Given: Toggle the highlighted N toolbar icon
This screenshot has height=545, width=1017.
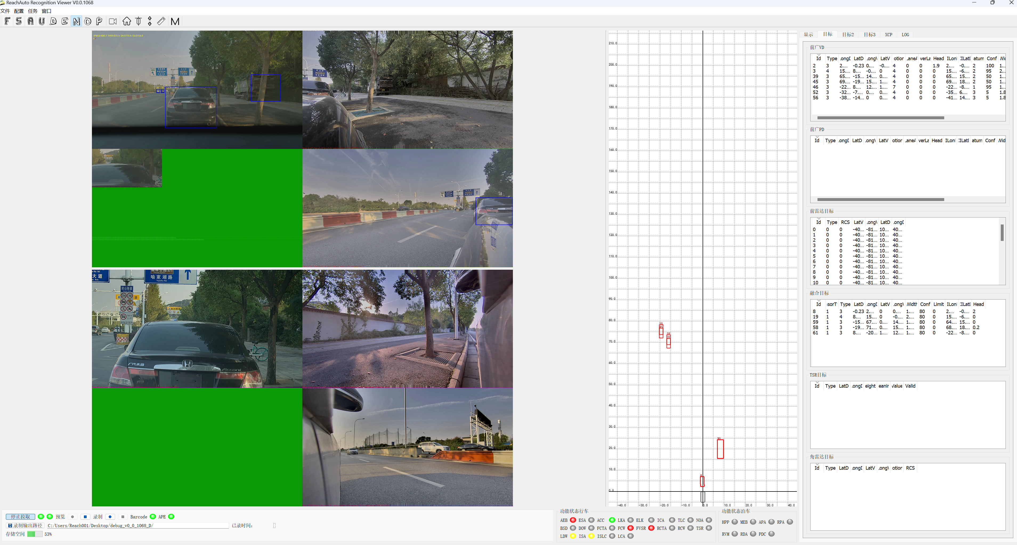Looking at the screenshot, I should pos(76,21).
